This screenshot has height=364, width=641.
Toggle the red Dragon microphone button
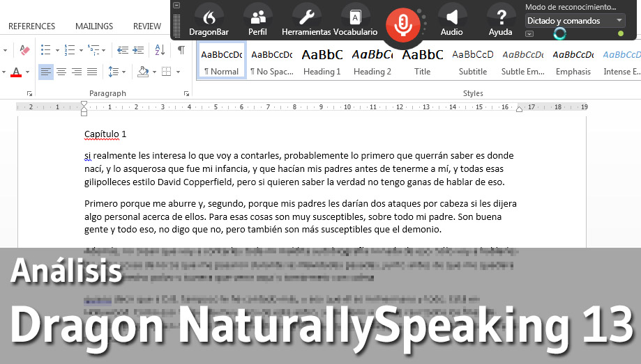(402, 24)
